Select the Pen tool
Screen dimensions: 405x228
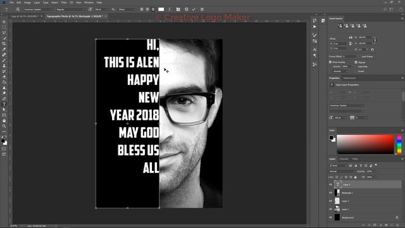point(4,99)
